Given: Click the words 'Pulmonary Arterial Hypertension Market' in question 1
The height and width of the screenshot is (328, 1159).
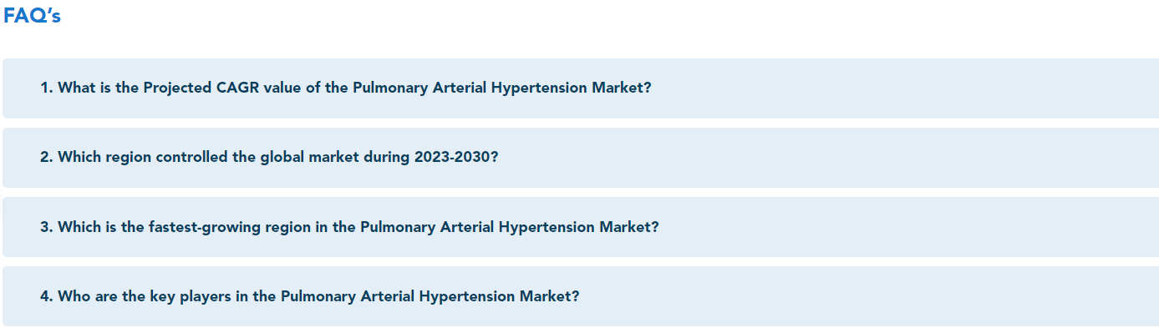Looking at the screenshot, I should tap(497, 88).
